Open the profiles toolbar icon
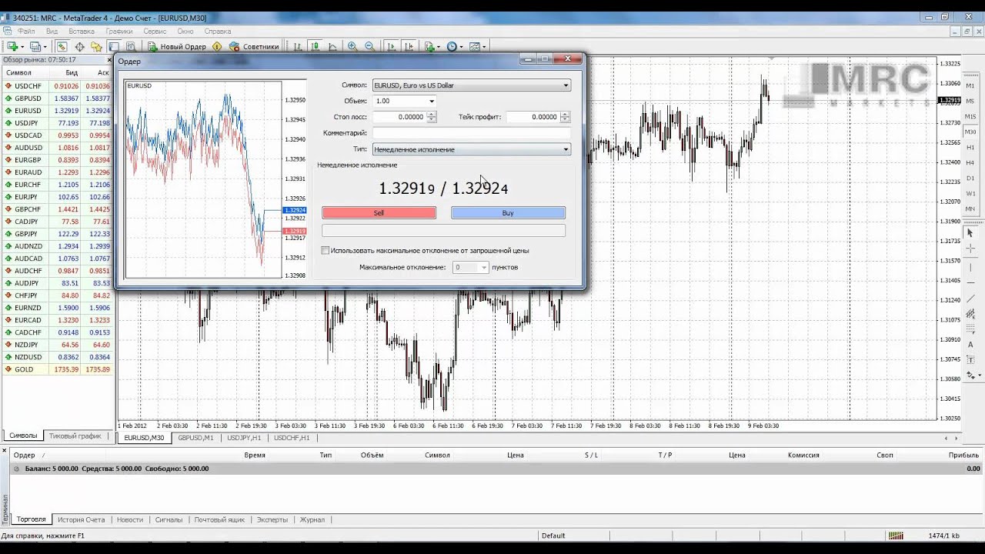985x554 pixels. pos(35,46)
